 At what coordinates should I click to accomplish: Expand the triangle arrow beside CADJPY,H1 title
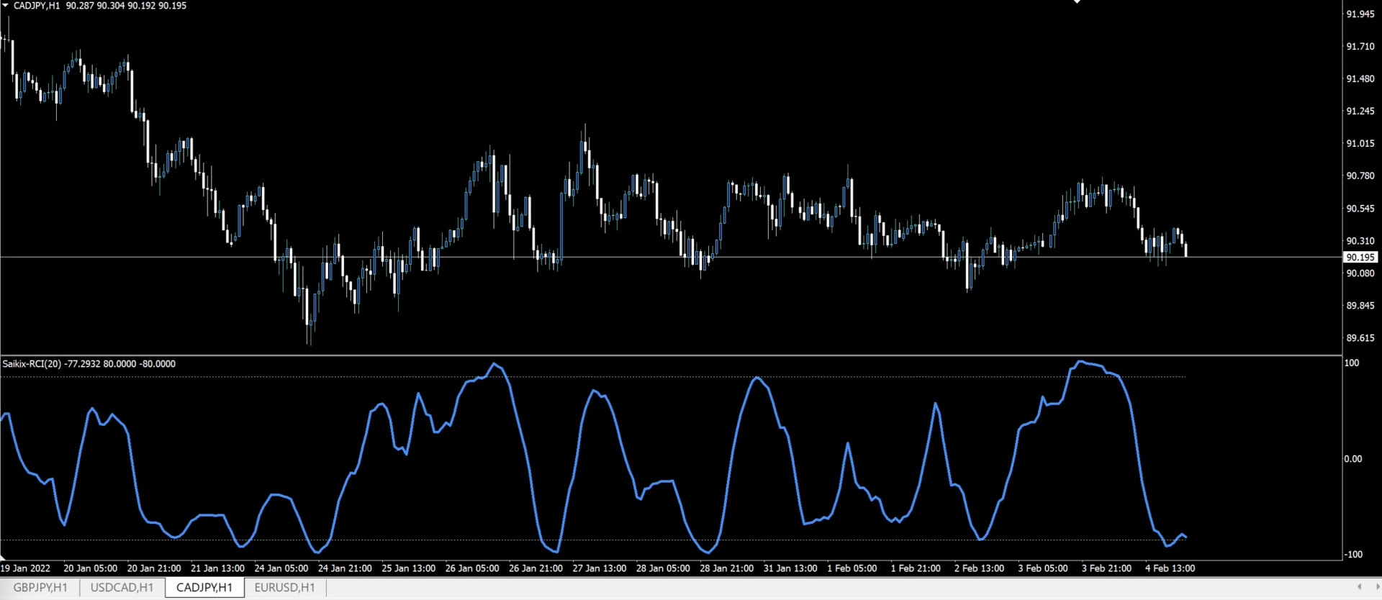6,5
